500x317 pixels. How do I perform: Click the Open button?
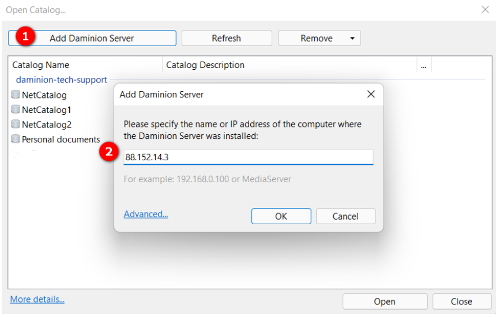tap(385, 301)
